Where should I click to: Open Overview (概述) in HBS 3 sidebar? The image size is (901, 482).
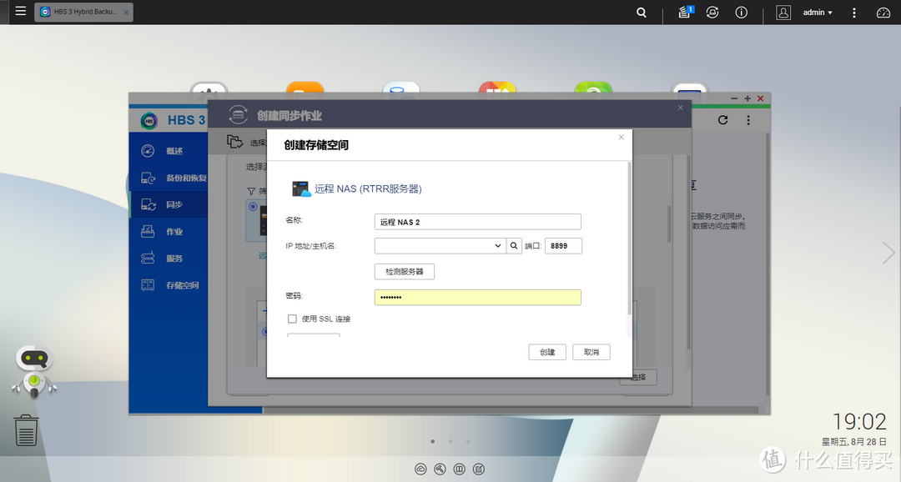tap(169, 151)
